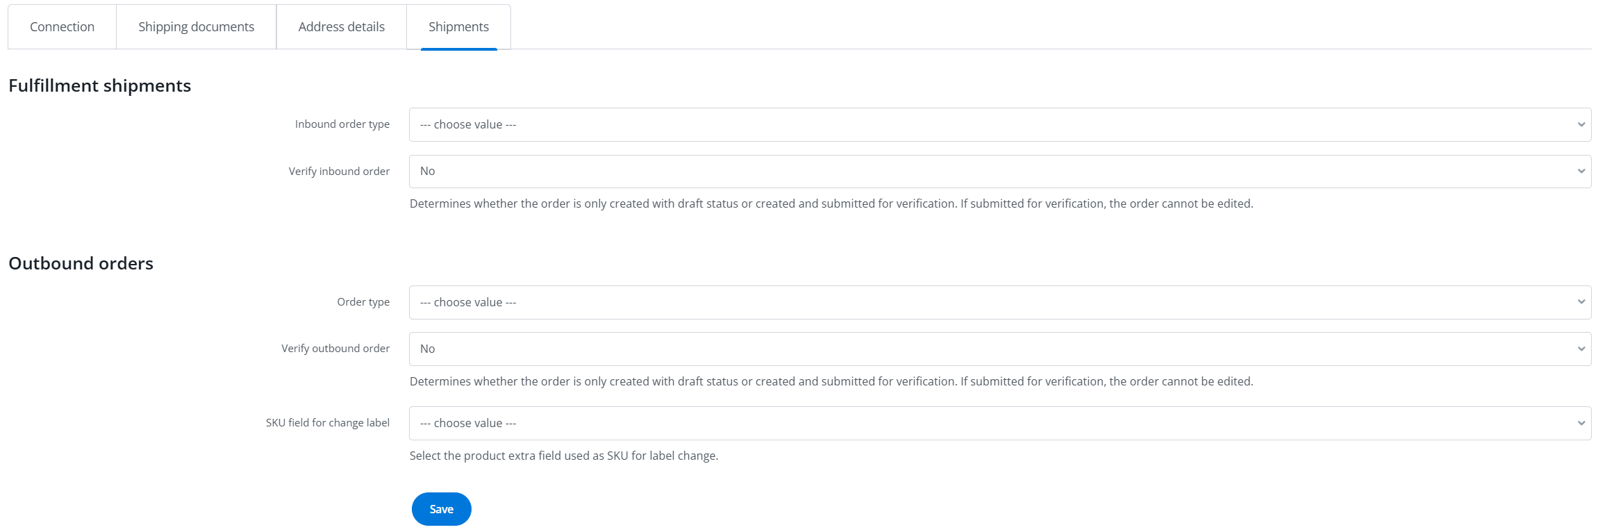Screen dimensions: 1598x532
Task: Click the SKU field for change label text
Action: point(327,423)
